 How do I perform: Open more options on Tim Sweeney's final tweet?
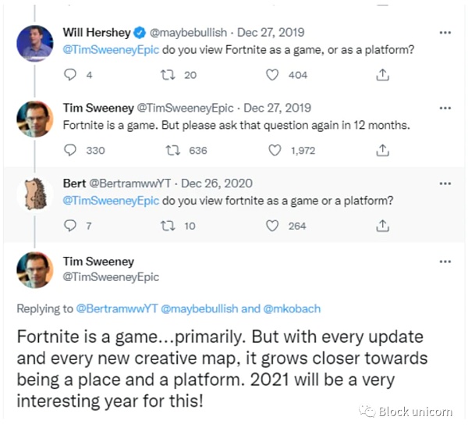click(x=445, y=262)
